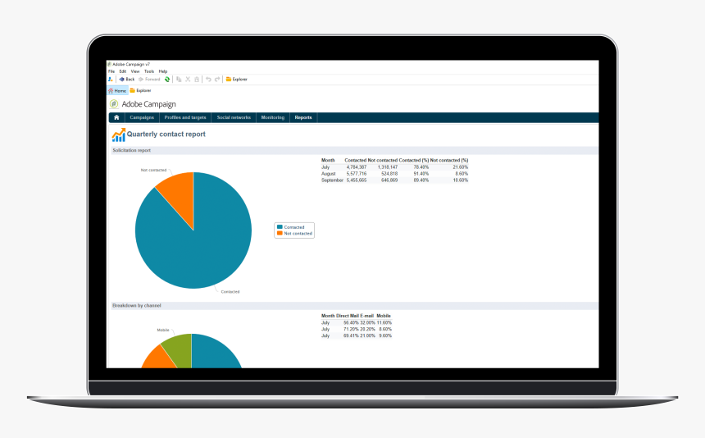Click the 10.60% cell

(x=461, y=180)
